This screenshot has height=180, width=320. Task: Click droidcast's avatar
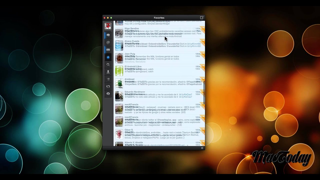click(119, 83)
